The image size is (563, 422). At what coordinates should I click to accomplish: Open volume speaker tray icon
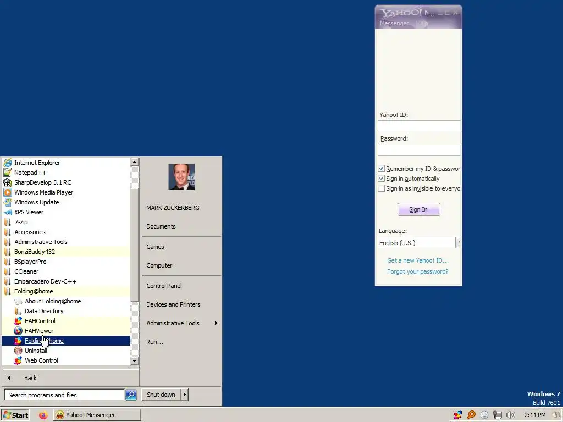coord(510,415)
